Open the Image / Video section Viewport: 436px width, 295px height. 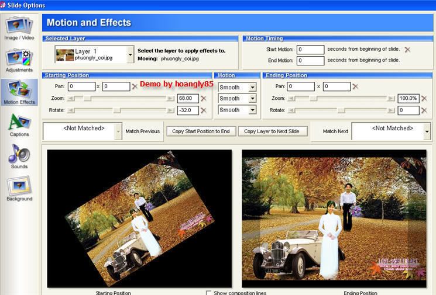[x=19, y=29]
